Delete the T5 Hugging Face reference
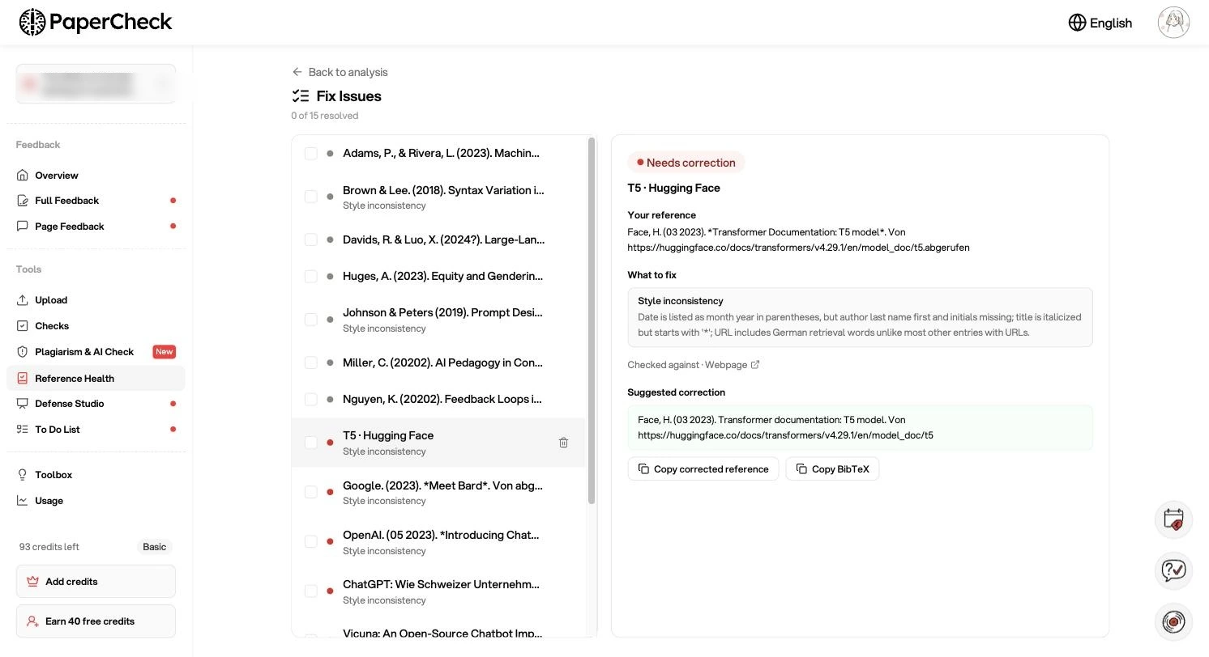 (x=563, y=443)
